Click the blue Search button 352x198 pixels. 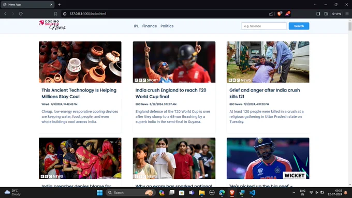coord(299,26)
